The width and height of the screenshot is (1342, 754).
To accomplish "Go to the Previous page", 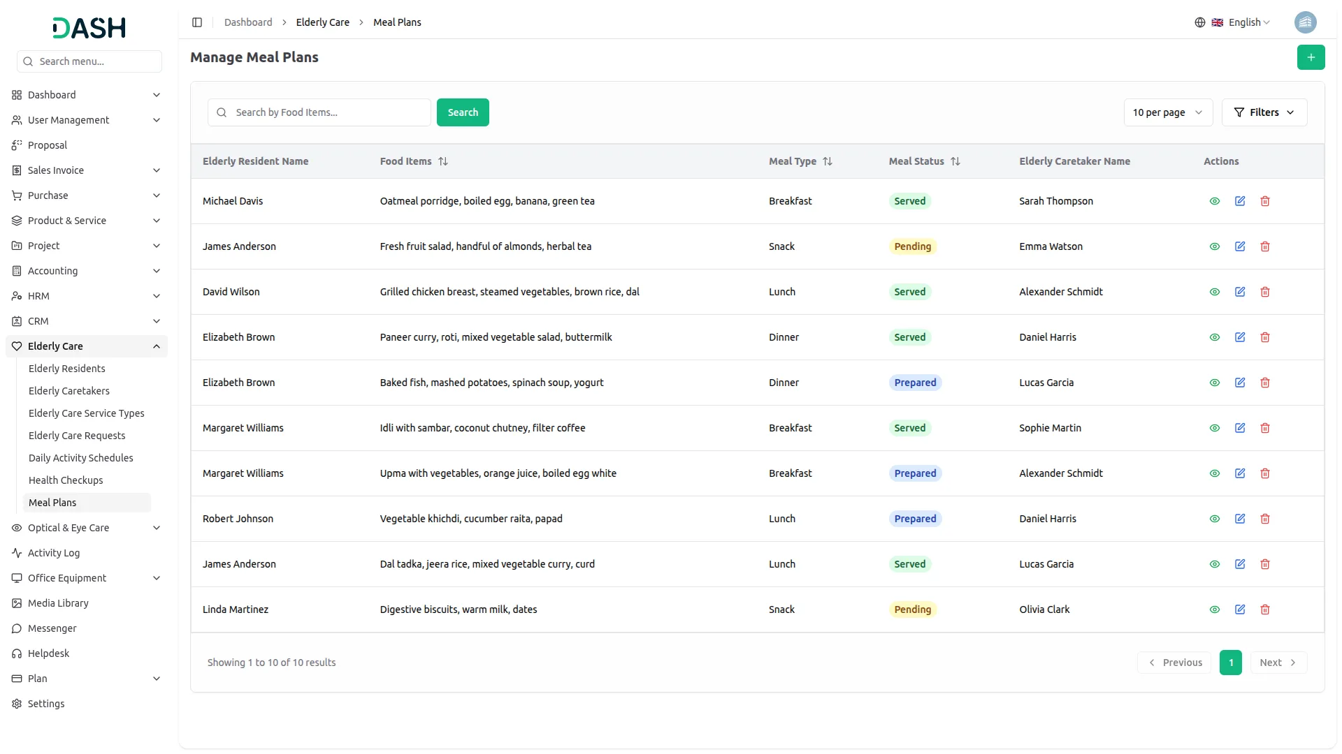I will point(1175,663).
